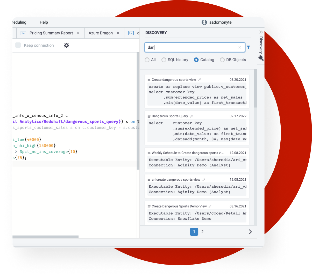Click the filter funnel icon beside the search box
This screenshot has width=312, height=277.
[249, 47]
